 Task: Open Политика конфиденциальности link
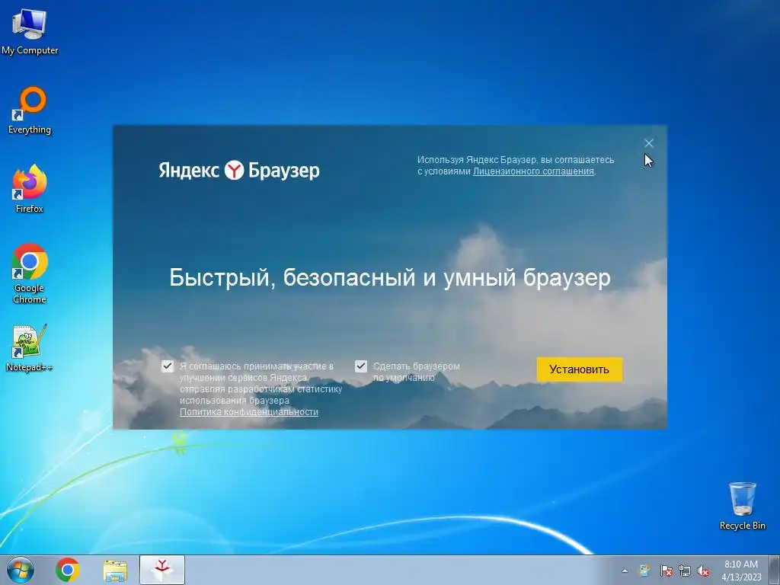(x=249, y=412)
